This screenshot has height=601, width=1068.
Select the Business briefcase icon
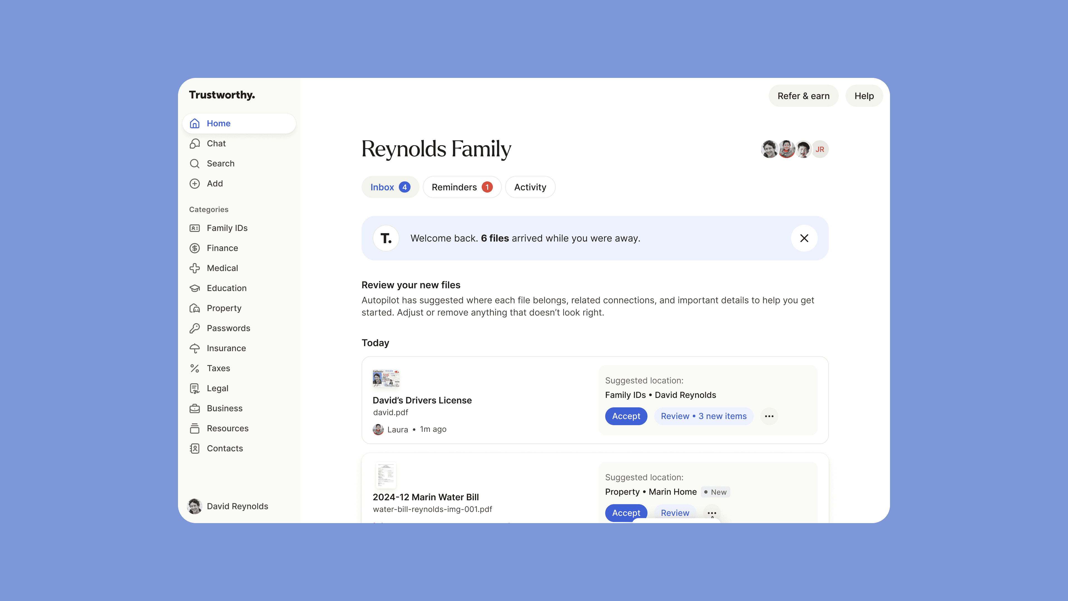(x=194, y=408)
